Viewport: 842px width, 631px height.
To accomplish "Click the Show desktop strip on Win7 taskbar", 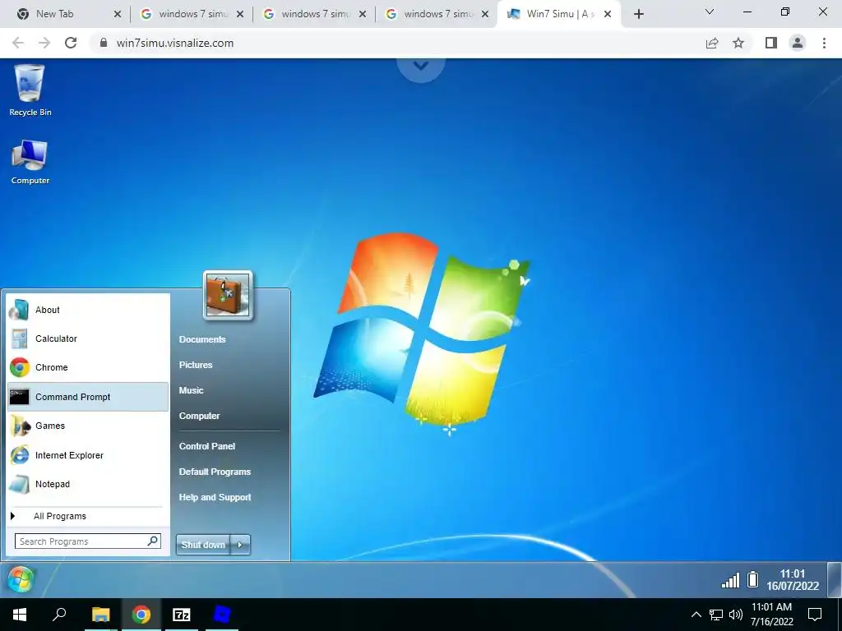I will click(834, 579).
